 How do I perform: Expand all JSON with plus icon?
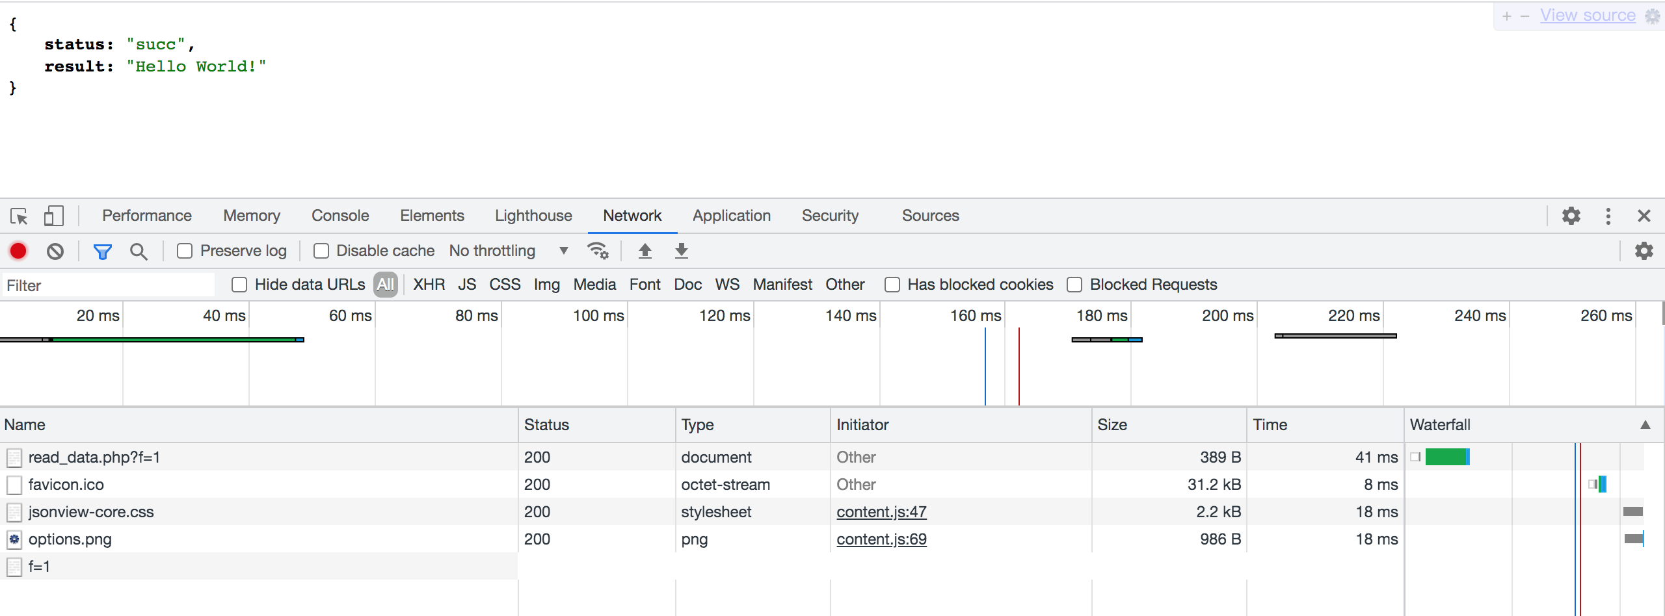tap(1507, 16)
